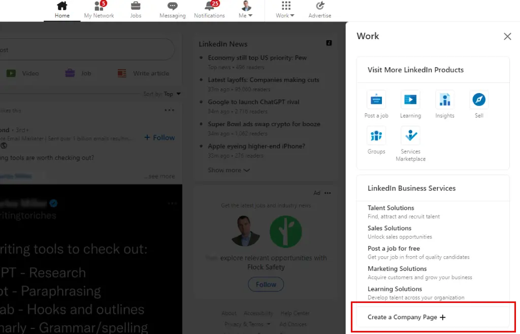Viewport: 520px width, 334px height.
Task: Open the Ad options three-dot menu
Action: (328, 193)
